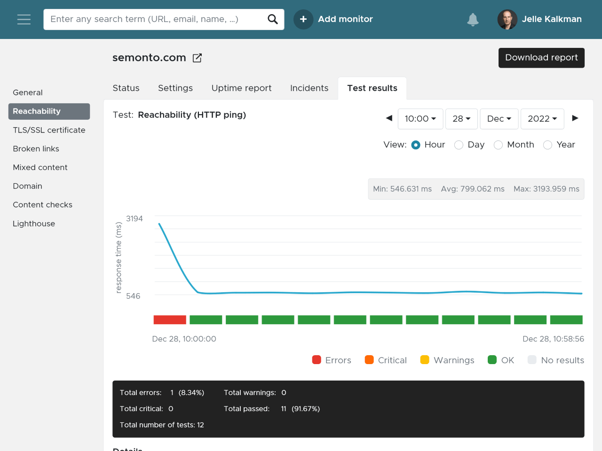Viewport: 602px width, 451px height.
Task: Select the Hour view radio button
Action: pos(416,145)
